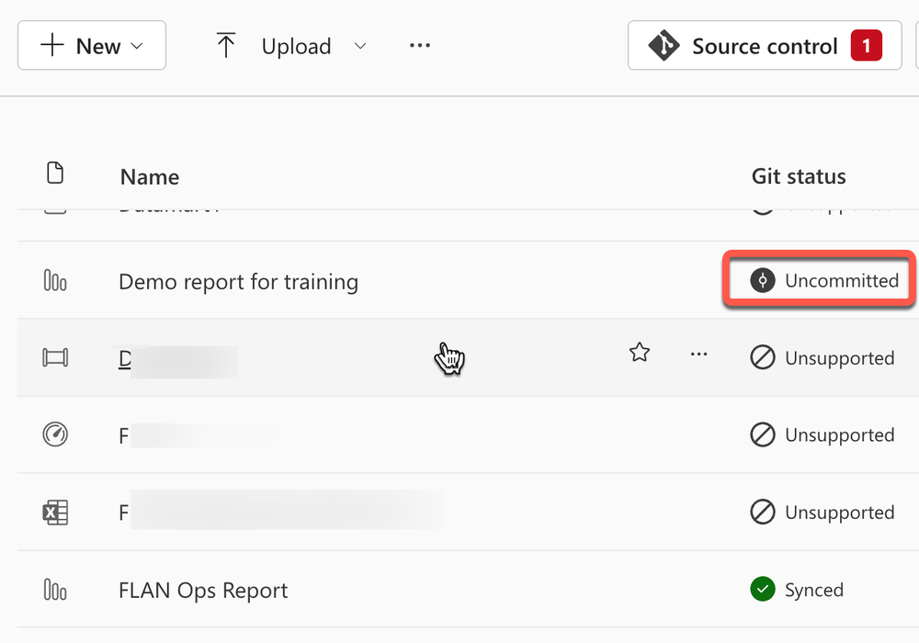919x643 pixels.
Task: Click the document icon in the header column
Action: (55, 173)
